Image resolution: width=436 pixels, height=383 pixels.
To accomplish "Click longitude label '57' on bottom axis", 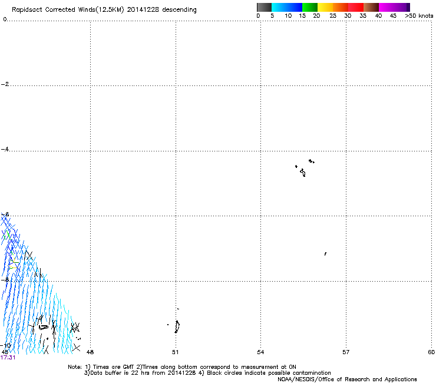I will (346, 352).
